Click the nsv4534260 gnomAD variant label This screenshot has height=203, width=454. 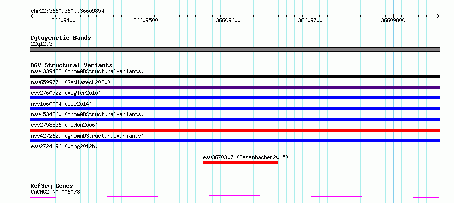tap(87, 114)
